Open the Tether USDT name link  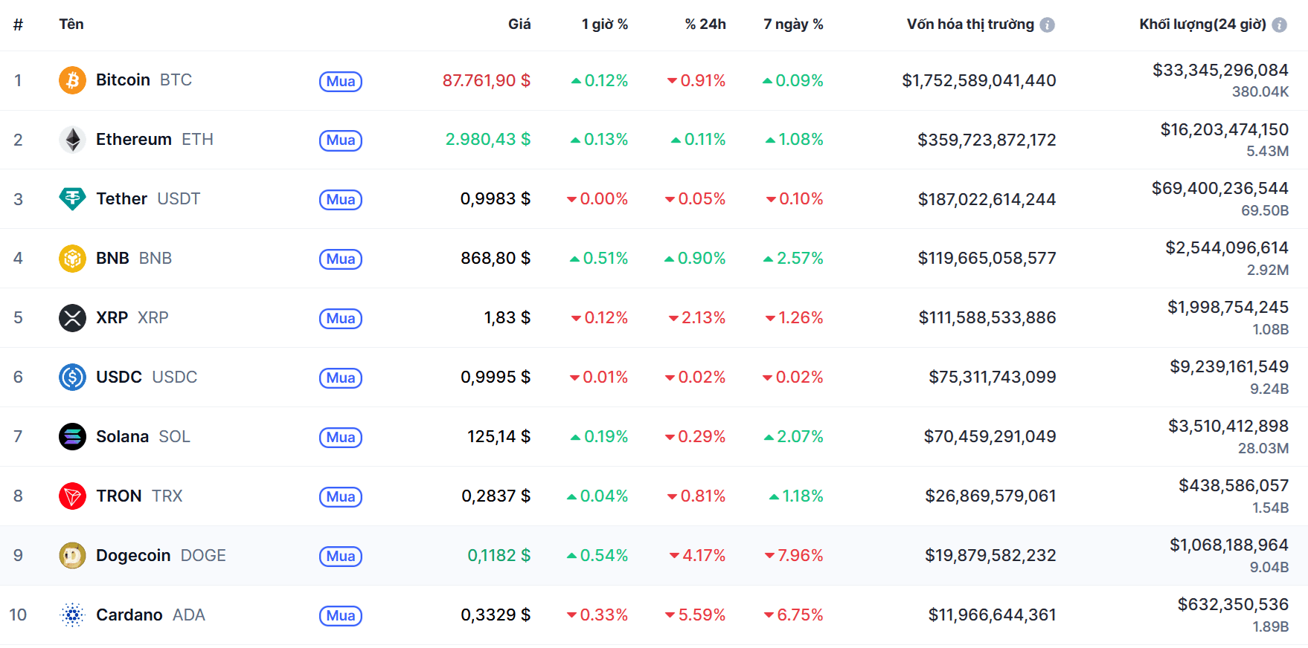point(148,199)
